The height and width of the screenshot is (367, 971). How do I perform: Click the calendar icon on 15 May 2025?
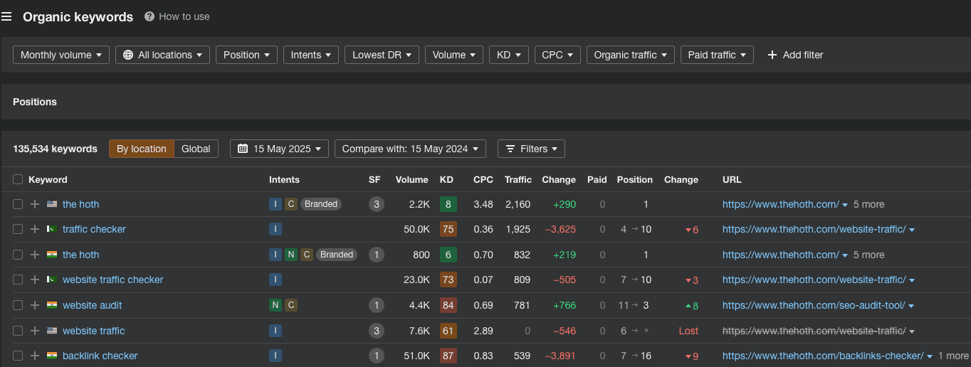243,149
